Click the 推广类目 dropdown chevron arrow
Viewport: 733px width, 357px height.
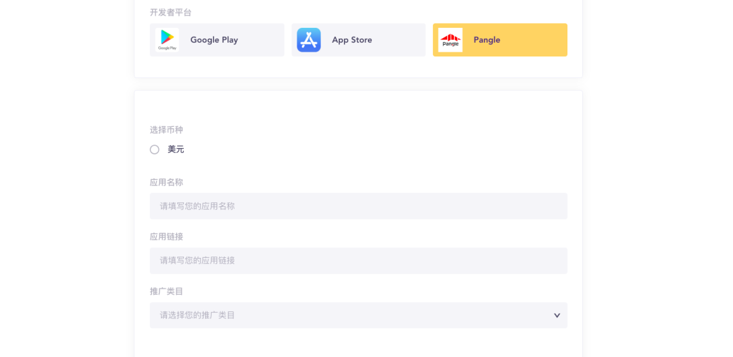click(x=557, y=315)
